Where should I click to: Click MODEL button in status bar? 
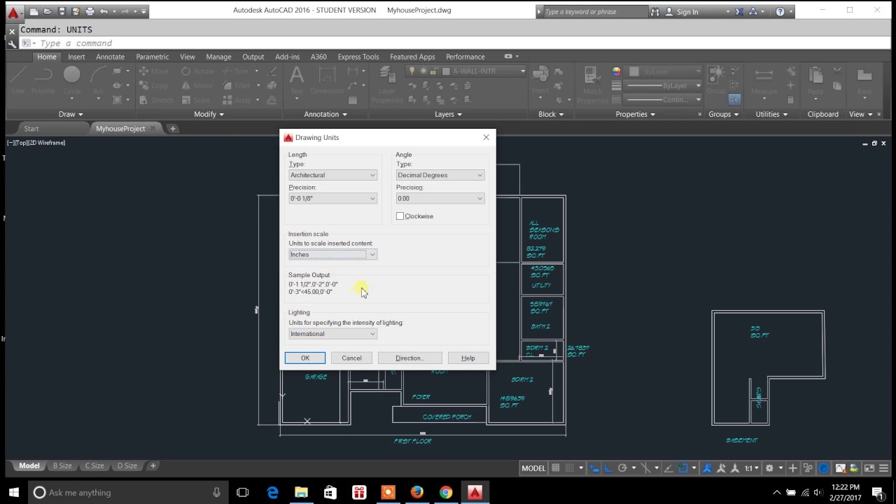[533, 468]
